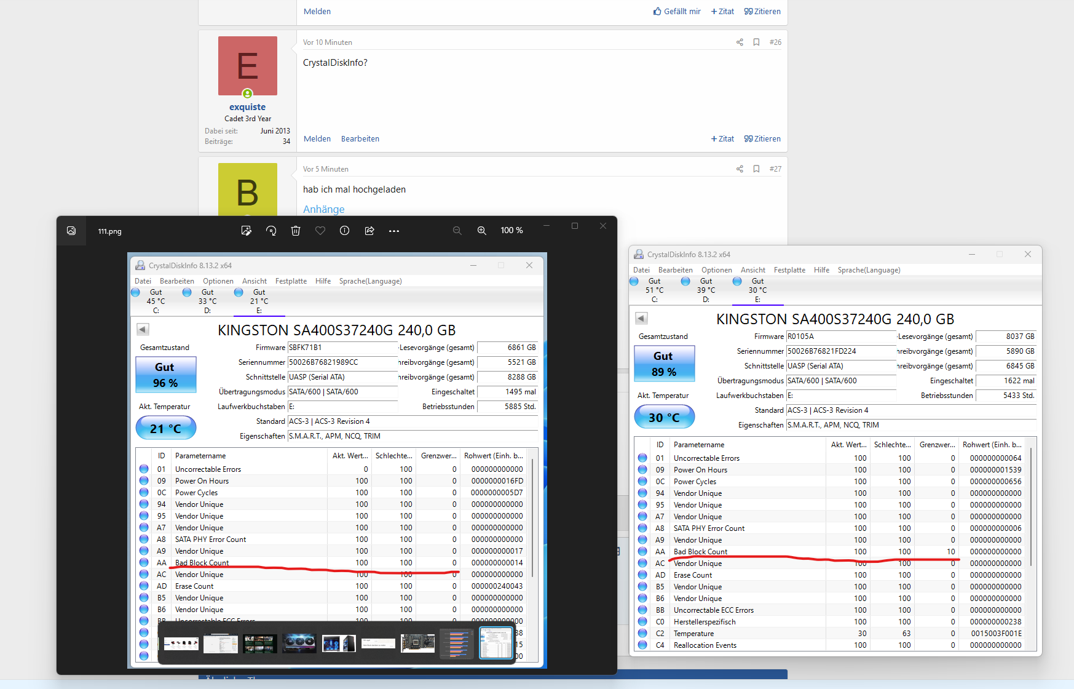Image resolution: width=1074 pixels, height=689 pixels.
Task: Select the triple-fan graphics card thumbnail
Action: [299, 643]
